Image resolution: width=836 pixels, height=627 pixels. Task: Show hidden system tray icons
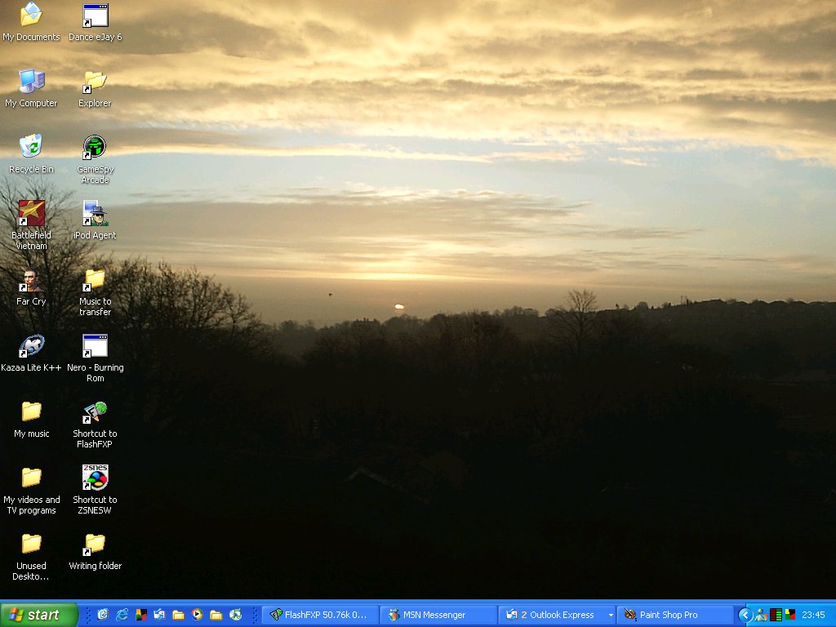(745, 615)
